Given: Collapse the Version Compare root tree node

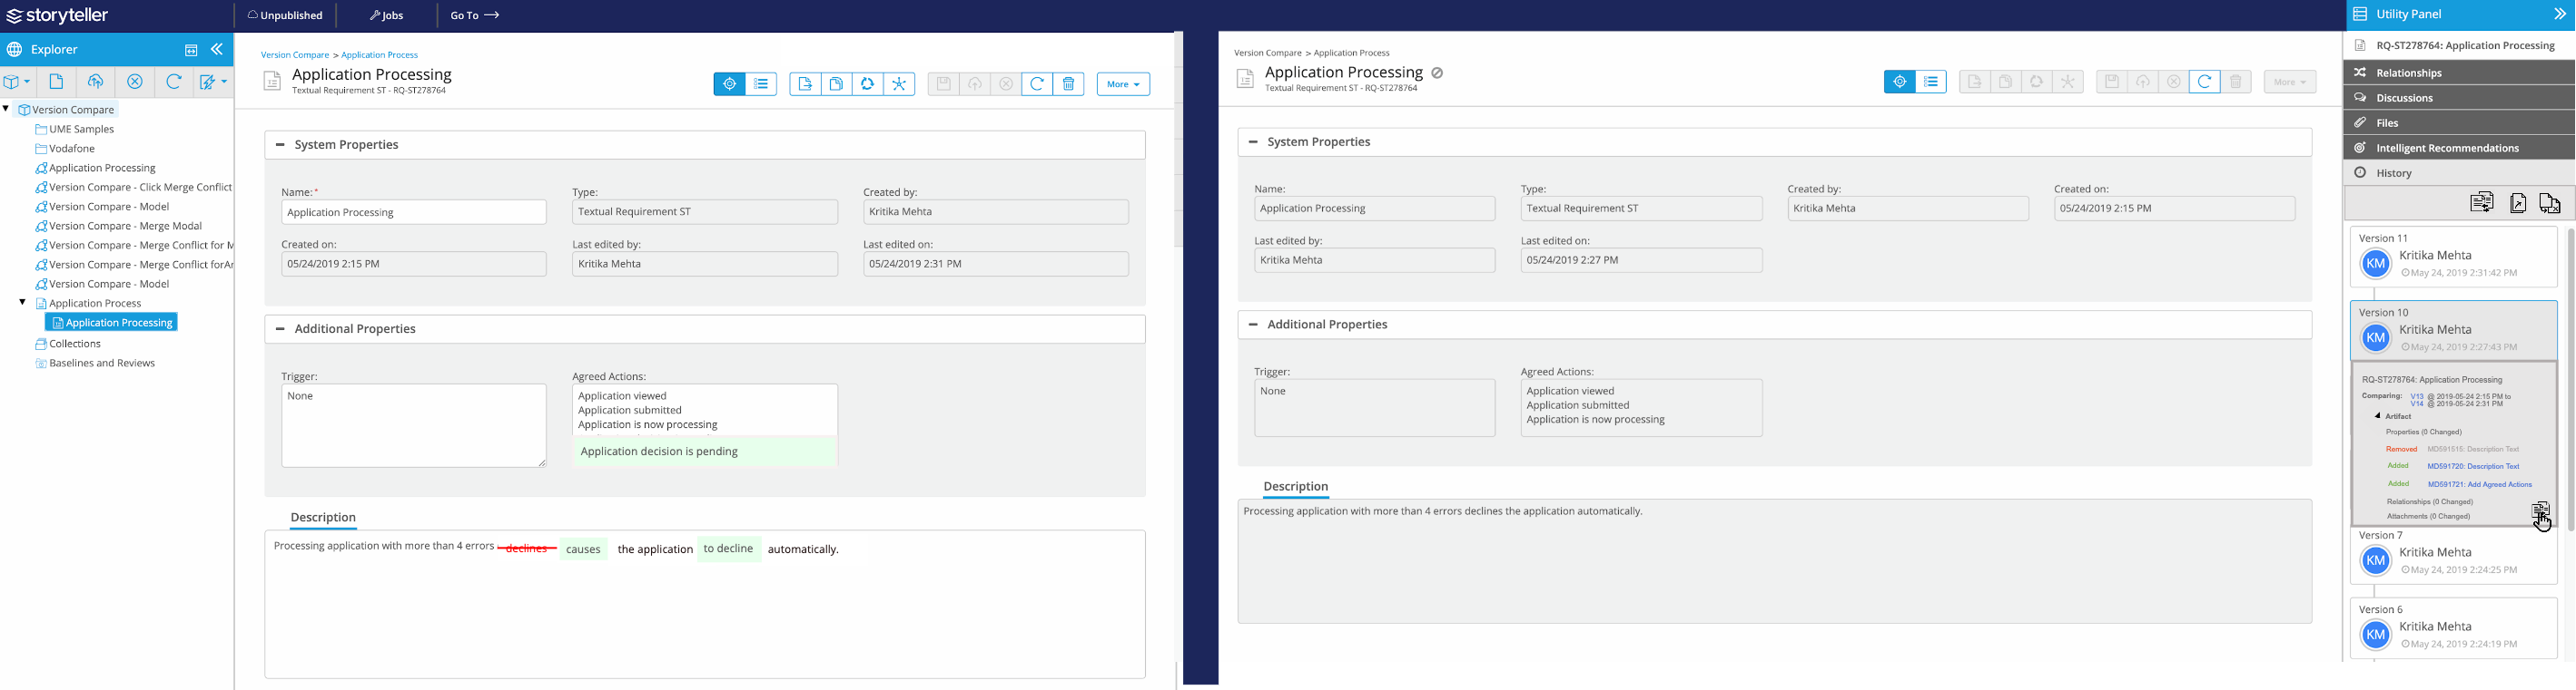Looking at the screenshot, I should coord(6,109).
